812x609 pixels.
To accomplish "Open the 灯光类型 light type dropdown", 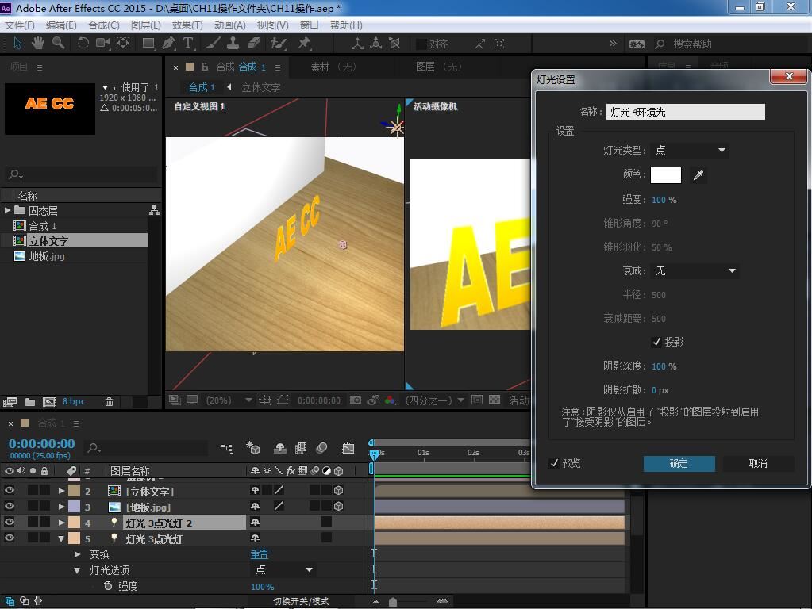I will (690, 151).
